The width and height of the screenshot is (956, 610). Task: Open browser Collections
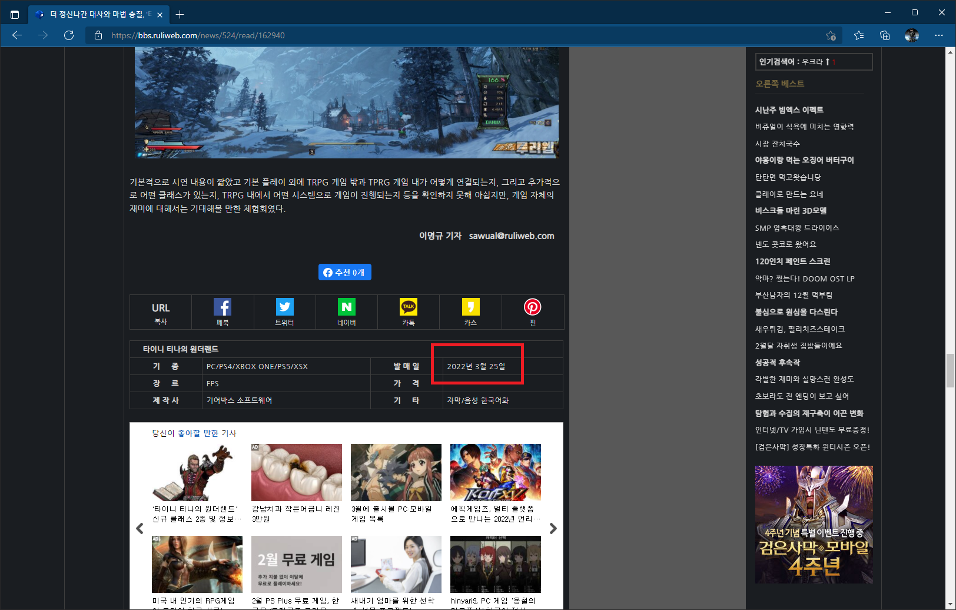coord(885,35)
